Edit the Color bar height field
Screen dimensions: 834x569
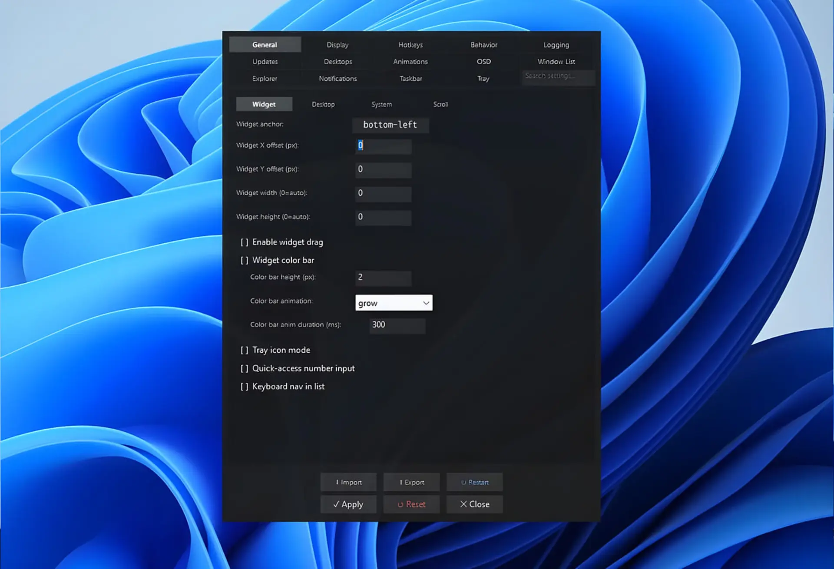point(384,278)
